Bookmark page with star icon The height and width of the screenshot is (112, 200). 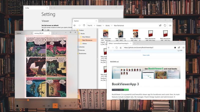(x=175, y=48)
